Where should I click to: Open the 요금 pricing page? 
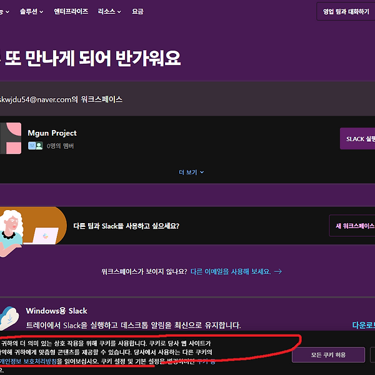(x=137, y=11)
